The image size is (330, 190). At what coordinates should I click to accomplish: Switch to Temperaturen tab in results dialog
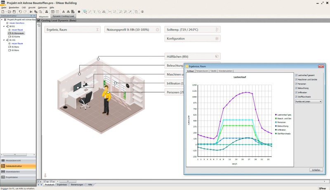click(x=202, y=71)
